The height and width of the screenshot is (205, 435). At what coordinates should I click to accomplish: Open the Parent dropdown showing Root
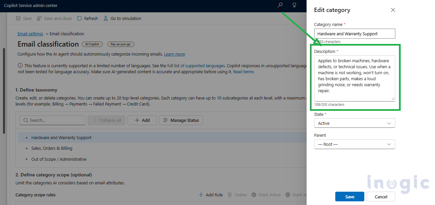coord(355,144)
